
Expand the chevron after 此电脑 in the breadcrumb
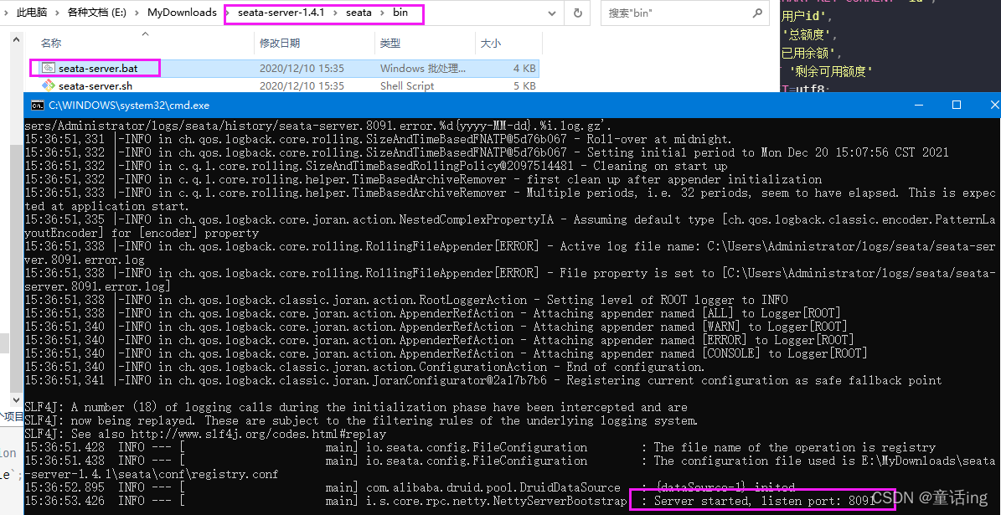[x=57, y=13]
